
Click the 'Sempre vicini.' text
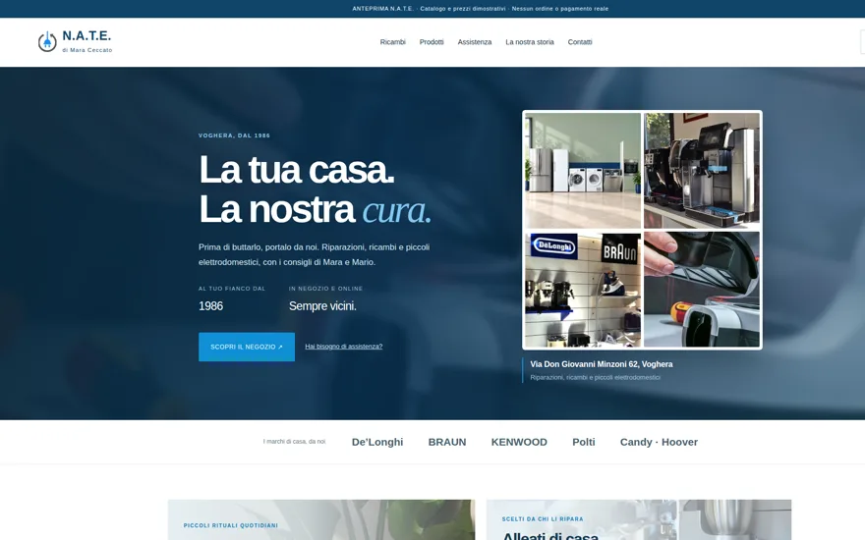[322, 305]
